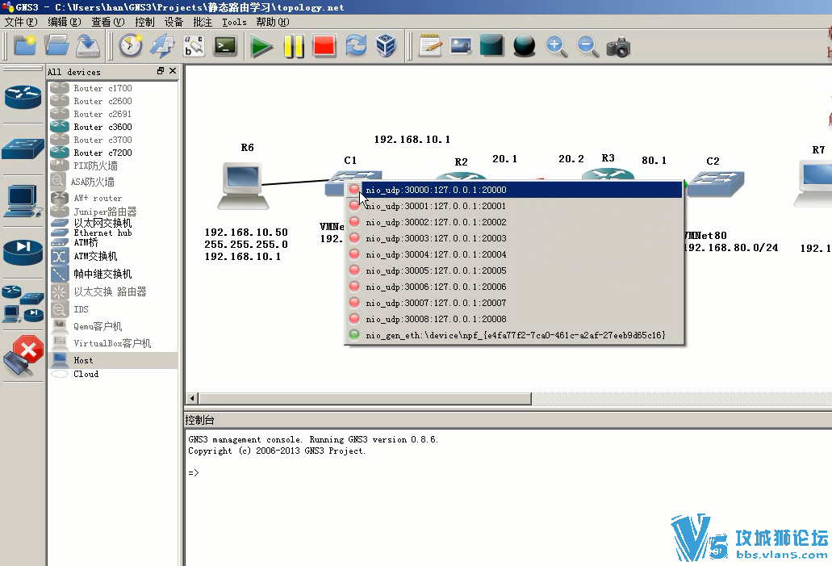Toggle interface labels 'abc' icon
This screenshot has height=566, width=832.
[x=194, y=46]
